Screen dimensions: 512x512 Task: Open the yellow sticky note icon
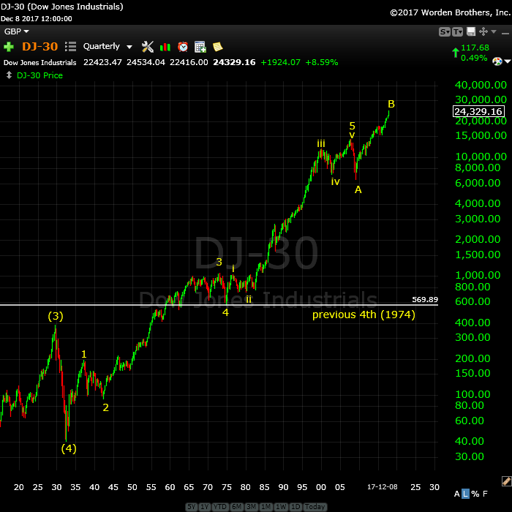point(218,47)
